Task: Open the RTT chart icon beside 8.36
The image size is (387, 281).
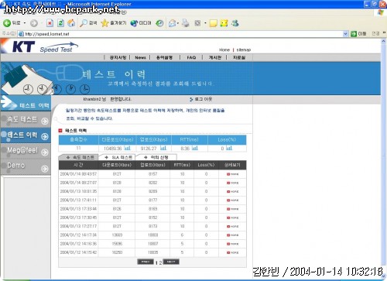Action: [x=195, y=148]
